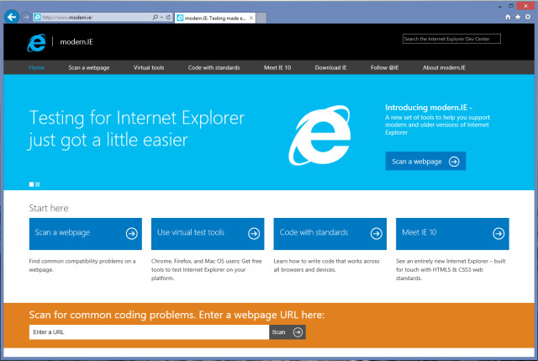Open the Meet IE 10 tile
The image size is (538, 361).
(452, 234)
